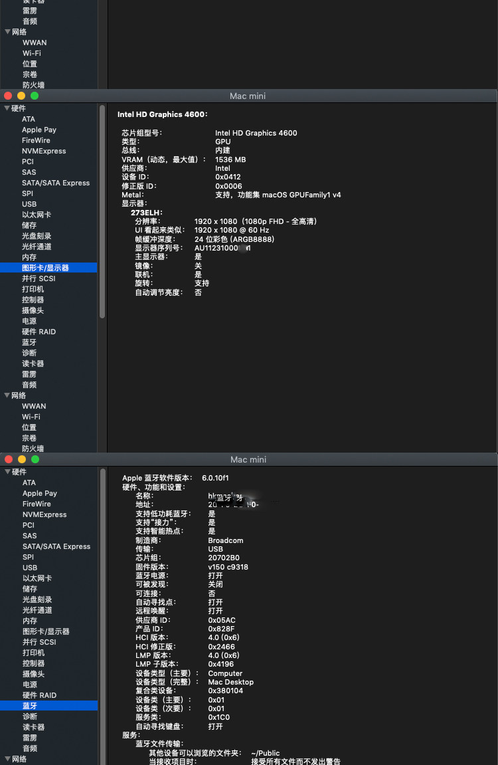The width and height of the screenshot is (498, 765).
Task: Click device ID value '0x0412'
Action: click(x=228, y=177)
